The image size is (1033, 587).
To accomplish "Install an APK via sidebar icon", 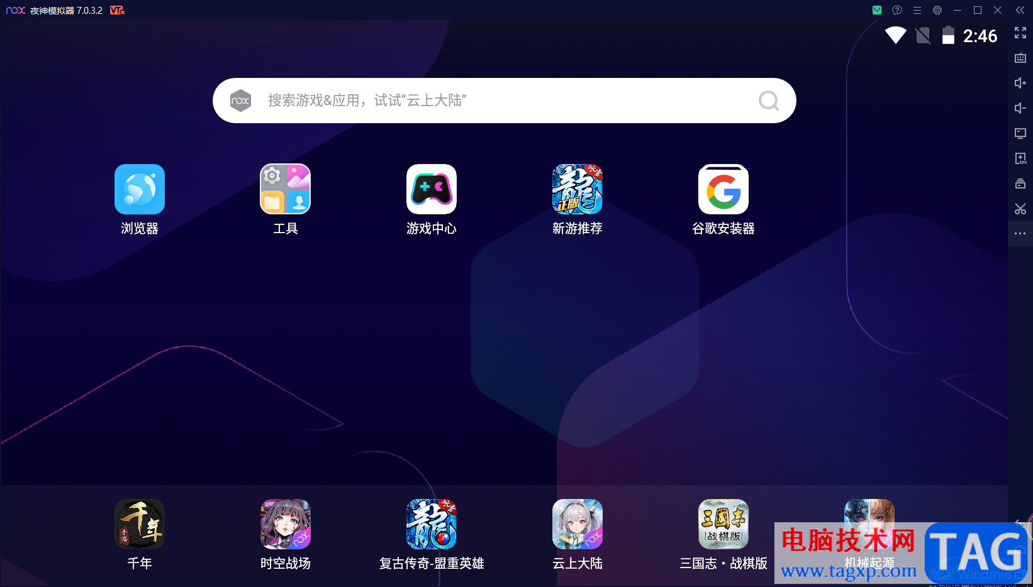I will point(1020,158).
